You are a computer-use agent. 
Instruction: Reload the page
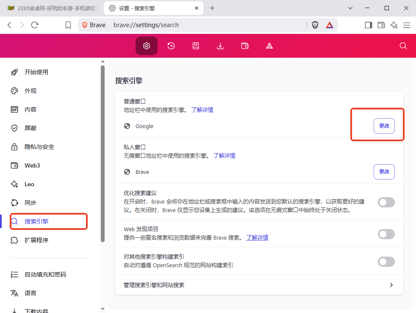click(x=35, y=25)
